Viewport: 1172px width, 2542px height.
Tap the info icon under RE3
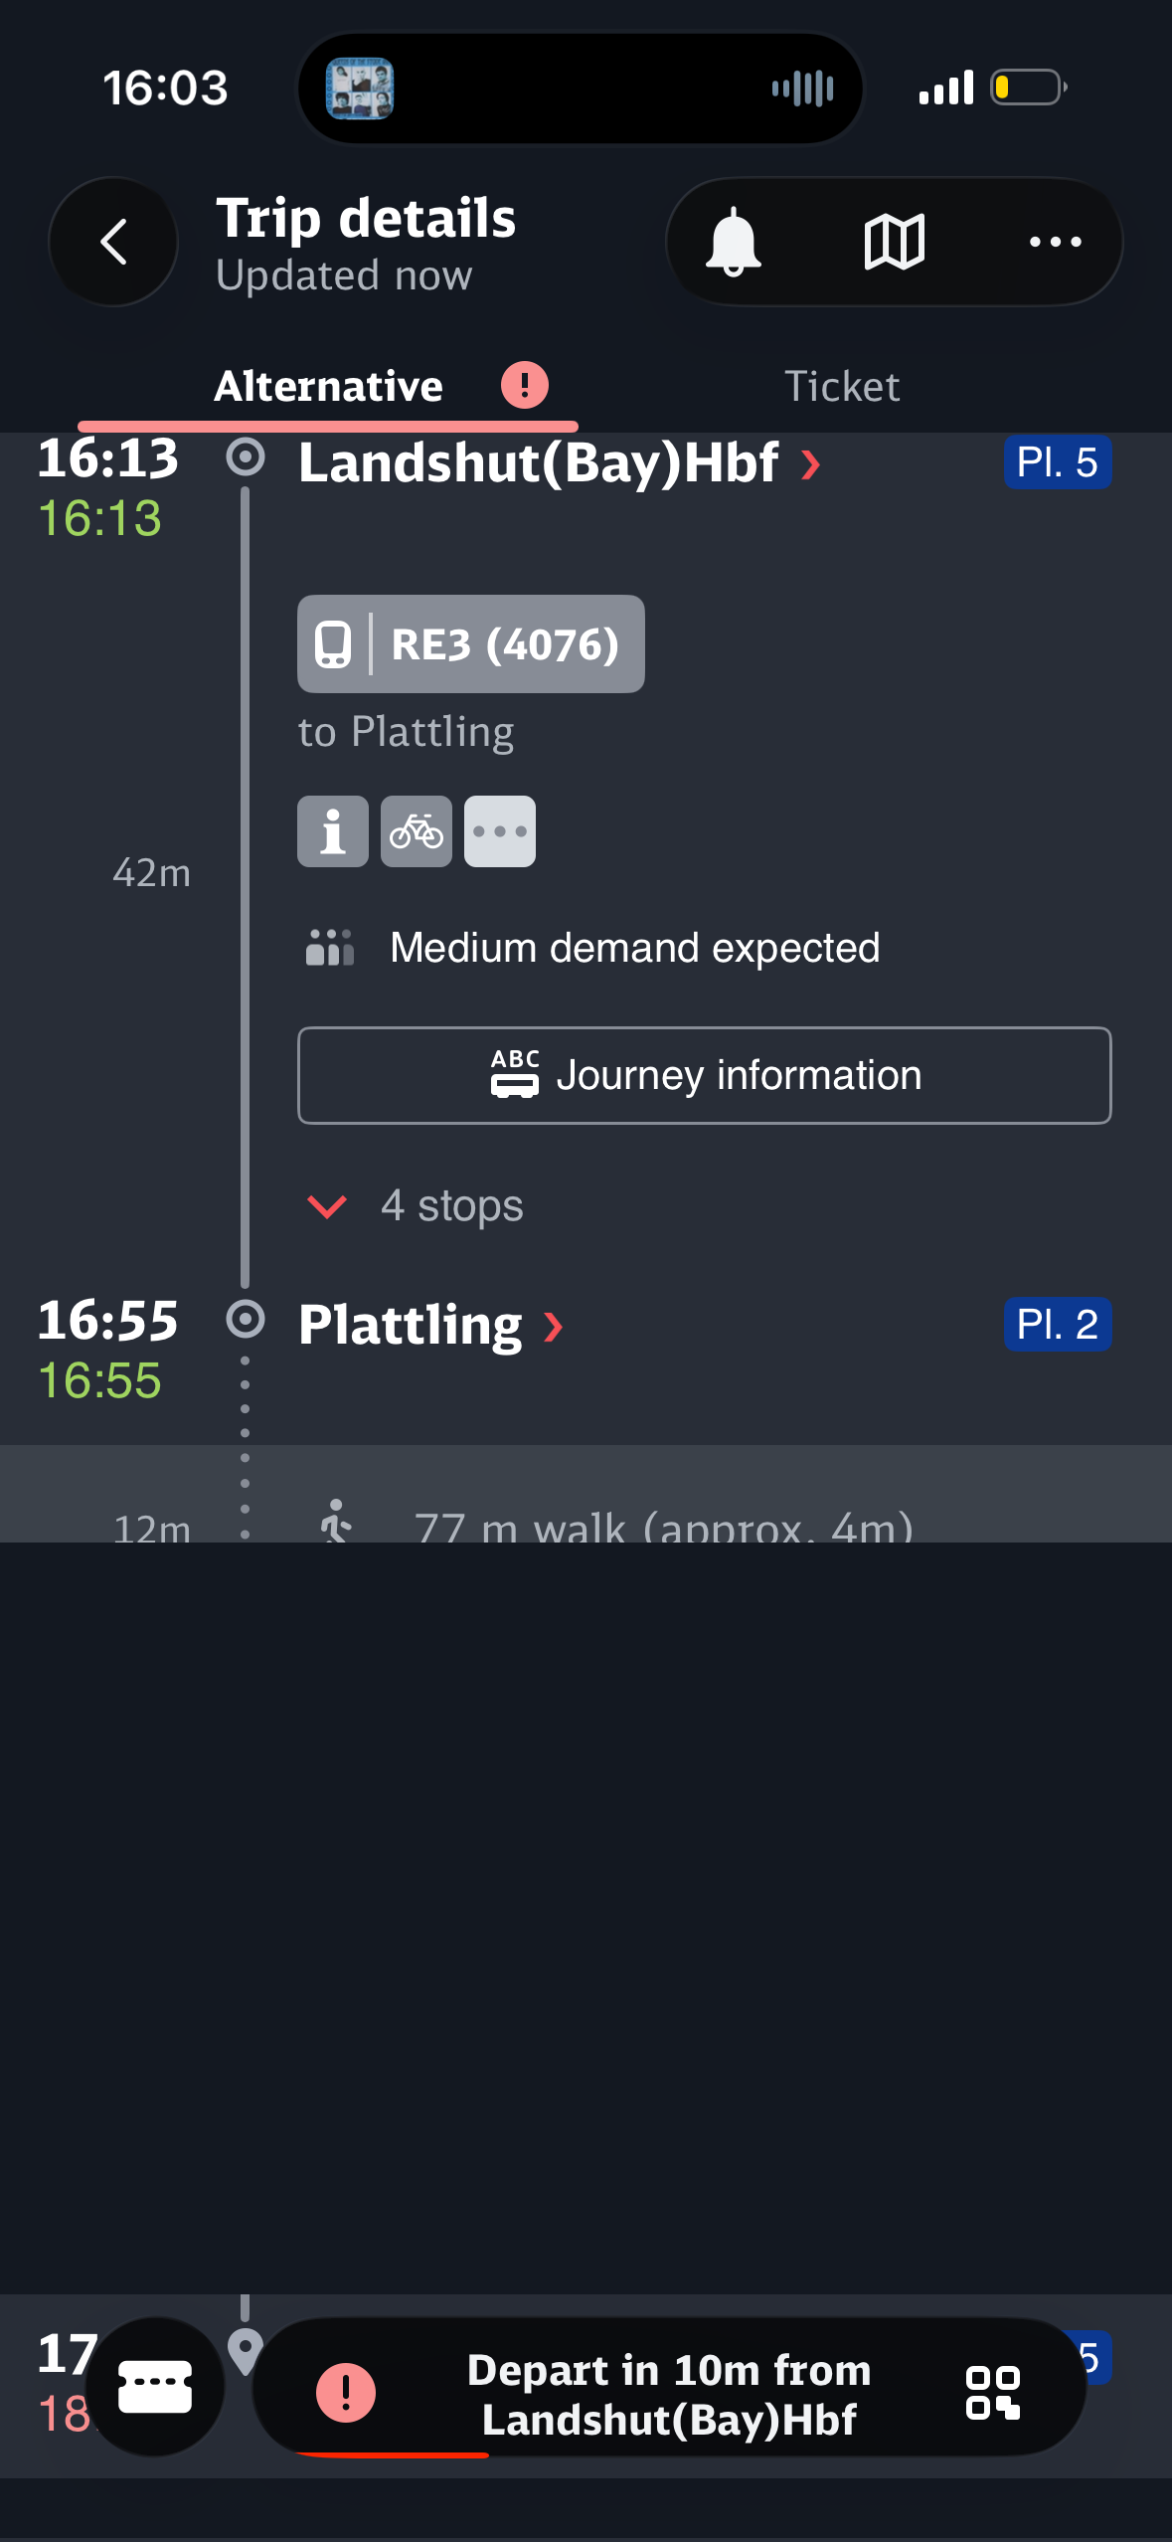333,831
